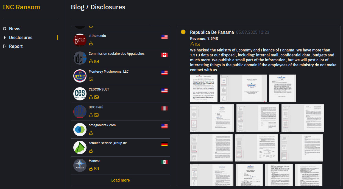343x189 pixels.
Task: Click the schuler-service-group.de green logo
Action: point(80,147)
